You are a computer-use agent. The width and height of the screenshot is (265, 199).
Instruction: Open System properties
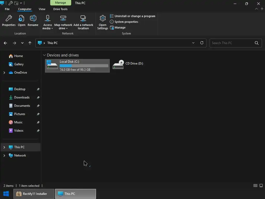click(124, 22)
